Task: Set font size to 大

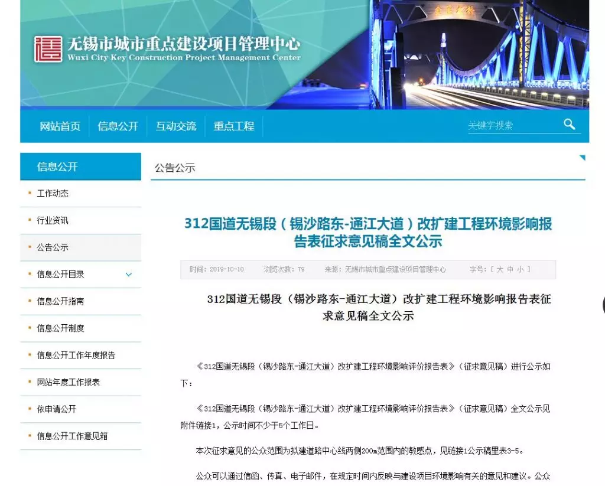Action: tap(500, 269)
